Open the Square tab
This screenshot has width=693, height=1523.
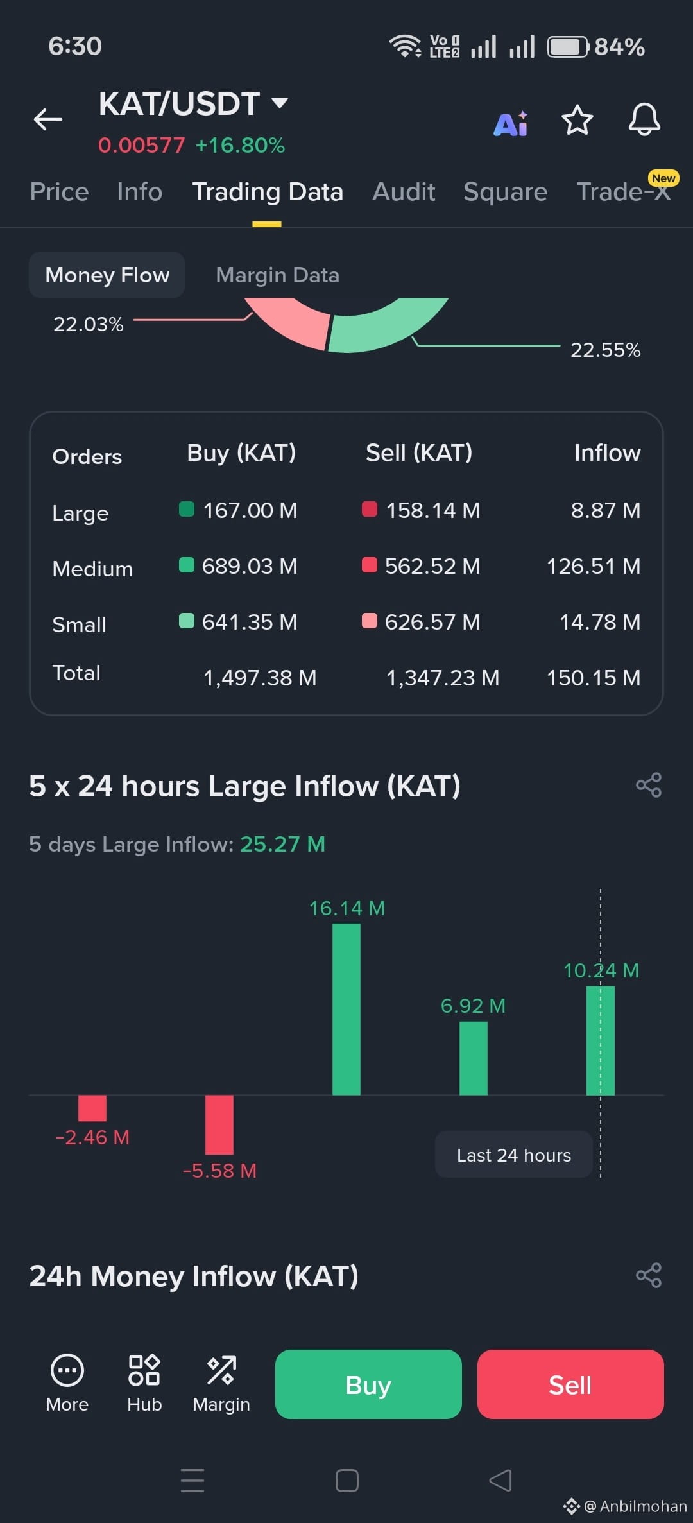(x=506, y=192)
